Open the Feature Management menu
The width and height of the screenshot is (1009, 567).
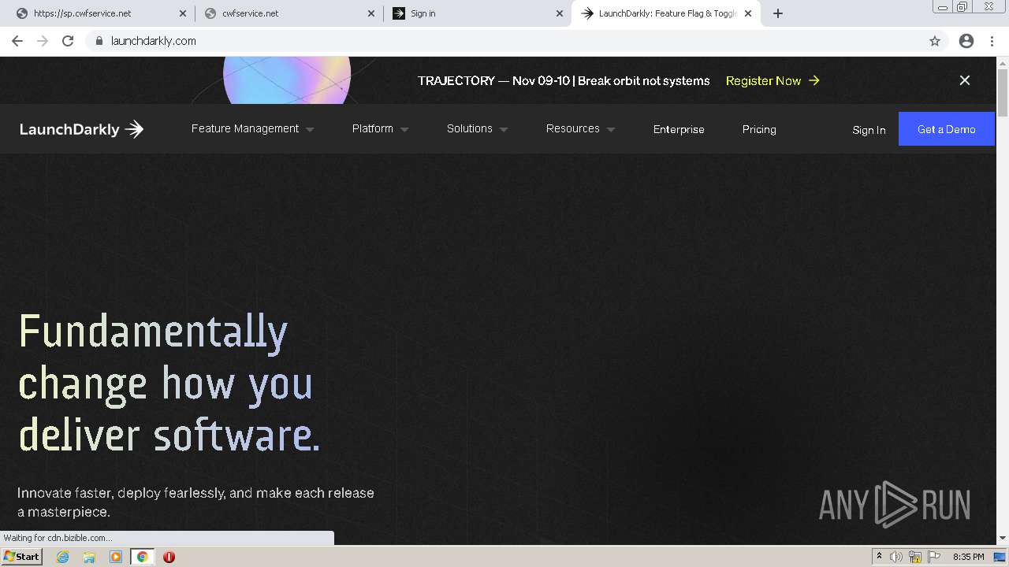[245, 128]
